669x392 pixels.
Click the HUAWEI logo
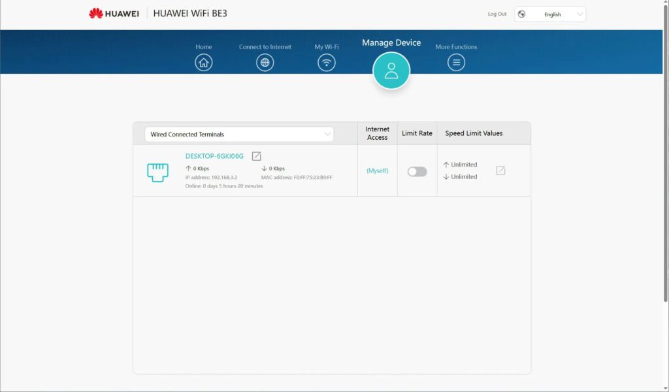coord(114,14)
